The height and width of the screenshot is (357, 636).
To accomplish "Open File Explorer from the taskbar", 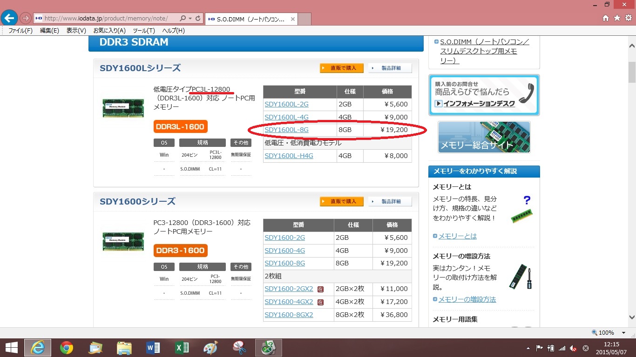I will point(124,348).
